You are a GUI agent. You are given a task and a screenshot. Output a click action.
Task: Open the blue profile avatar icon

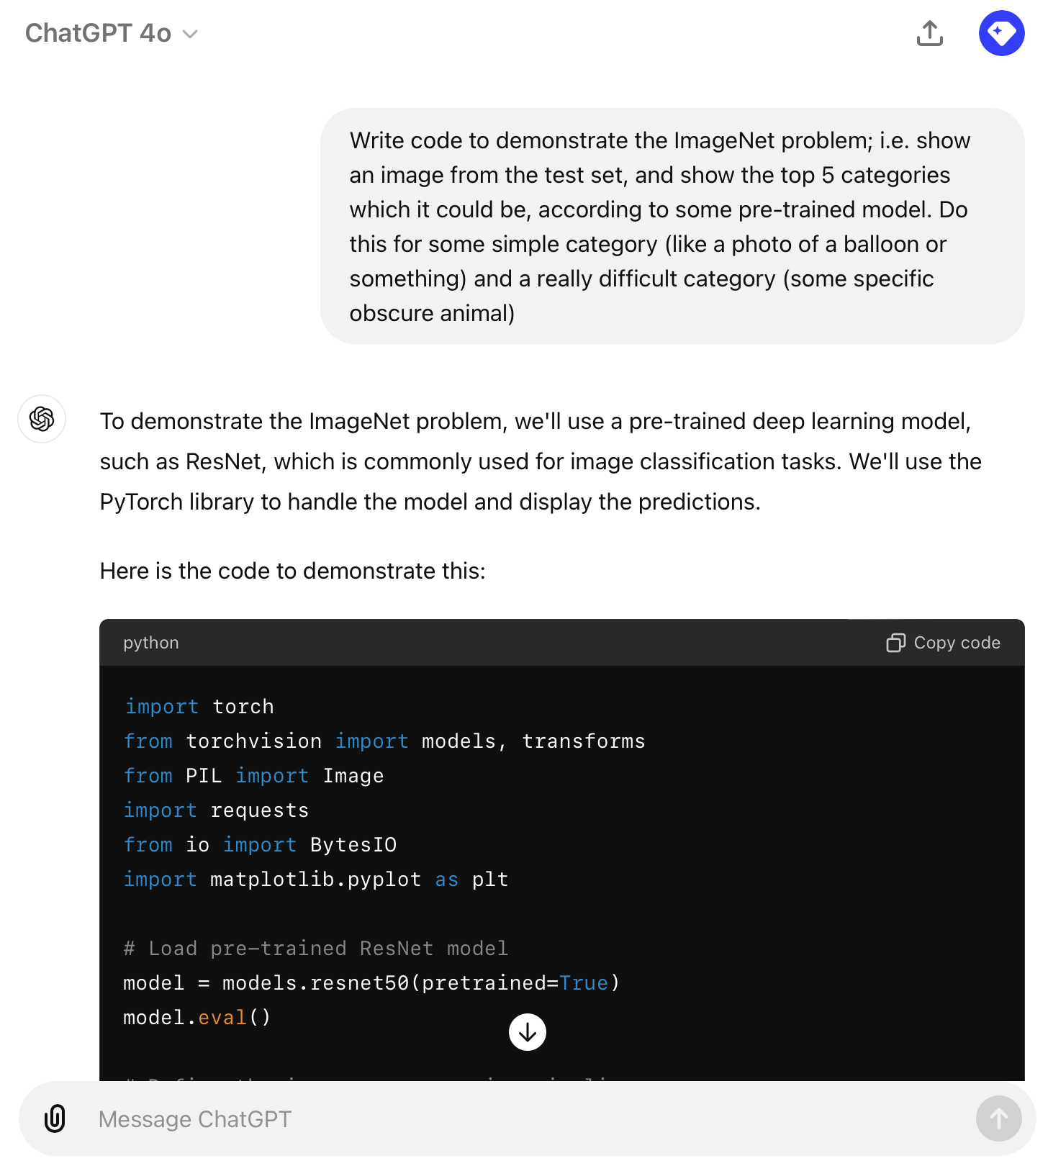click(1001, 33)
